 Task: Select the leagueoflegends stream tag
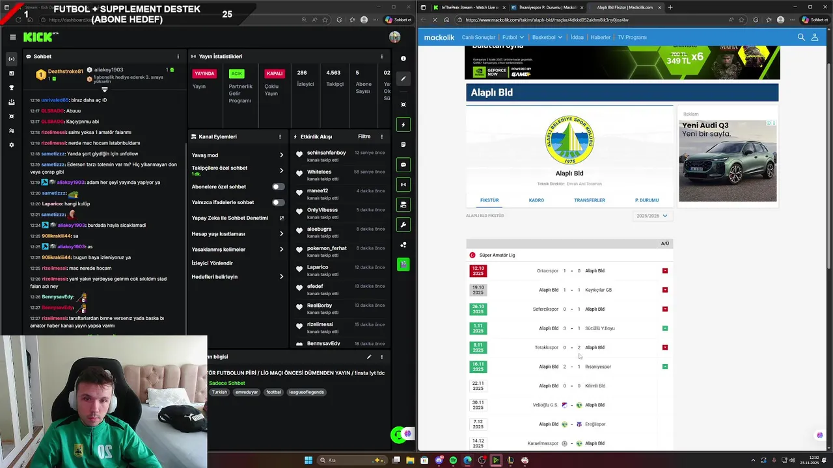pyautogui.click(x=307, y=393)
